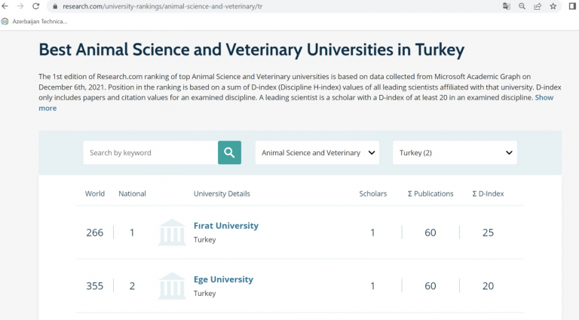This screenshot has height=320, width=579.
Task: Click the Fırat University building icon
Action: (x=172, y=232)
